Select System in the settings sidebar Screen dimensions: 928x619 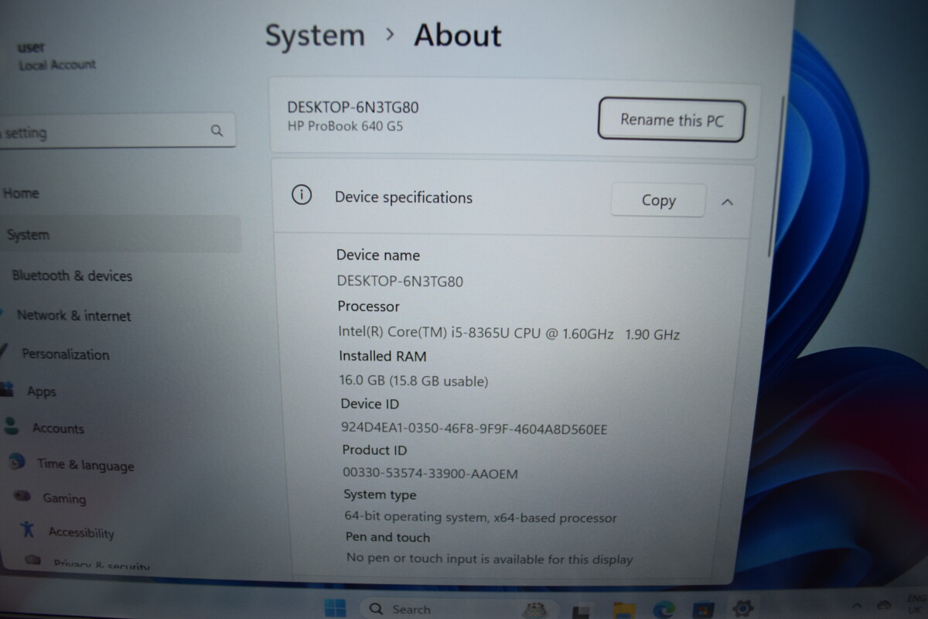[x=120, y=234]
